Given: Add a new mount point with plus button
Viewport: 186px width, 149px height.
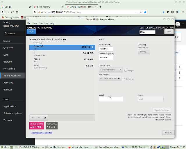Looking at the screenshot, I should 33,118.
